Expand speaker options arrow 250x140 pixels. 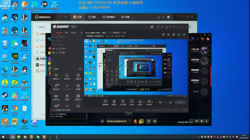tap(153, 102)
